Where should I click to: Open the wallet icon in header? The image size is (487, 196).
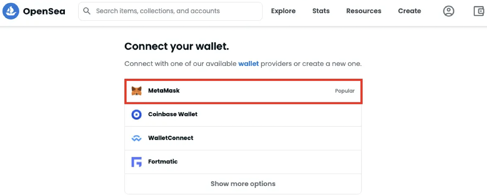pos(479,11)
